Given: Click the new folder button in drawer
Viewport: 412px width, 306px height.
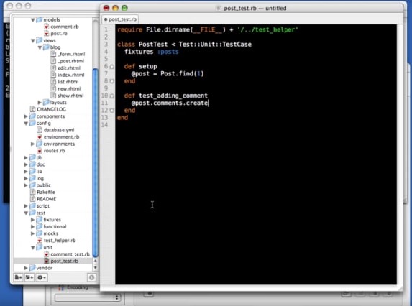Looking at the screenshot, I should [x=29, y=277].
